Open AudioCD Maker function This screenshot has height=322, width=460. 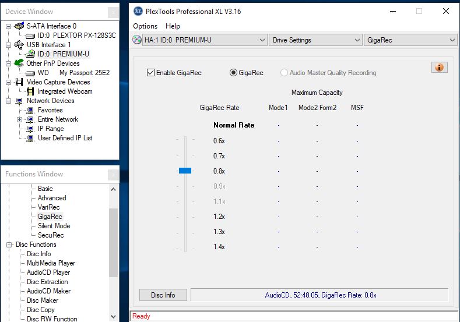49,291
